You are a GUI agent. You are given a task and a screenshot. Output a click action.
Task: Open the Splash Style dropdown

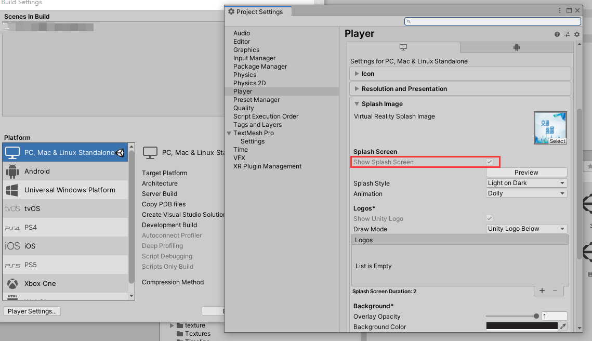(x=527, y=183)
